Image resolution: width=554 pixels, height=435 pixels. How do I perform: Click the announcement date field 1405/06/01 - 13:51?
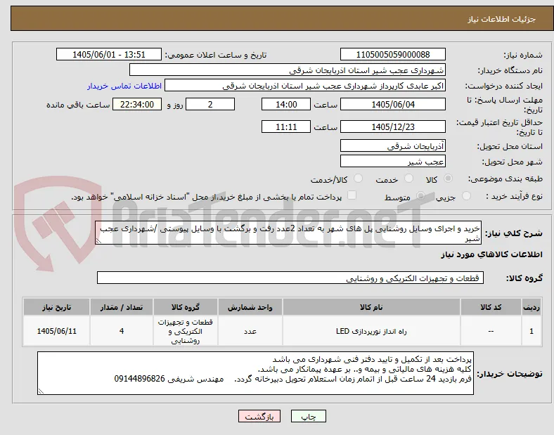109,54
